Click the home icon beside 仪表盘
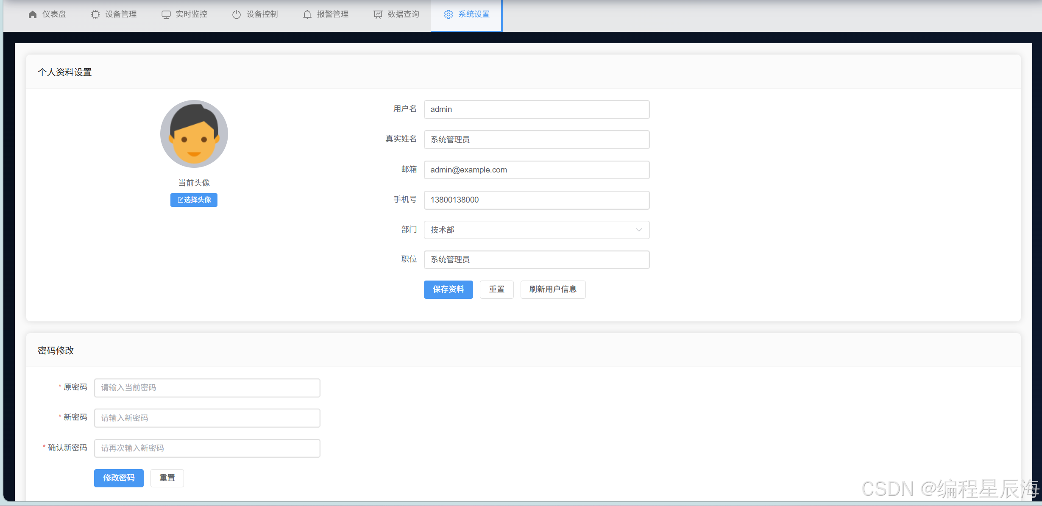 tap(33, 14)
